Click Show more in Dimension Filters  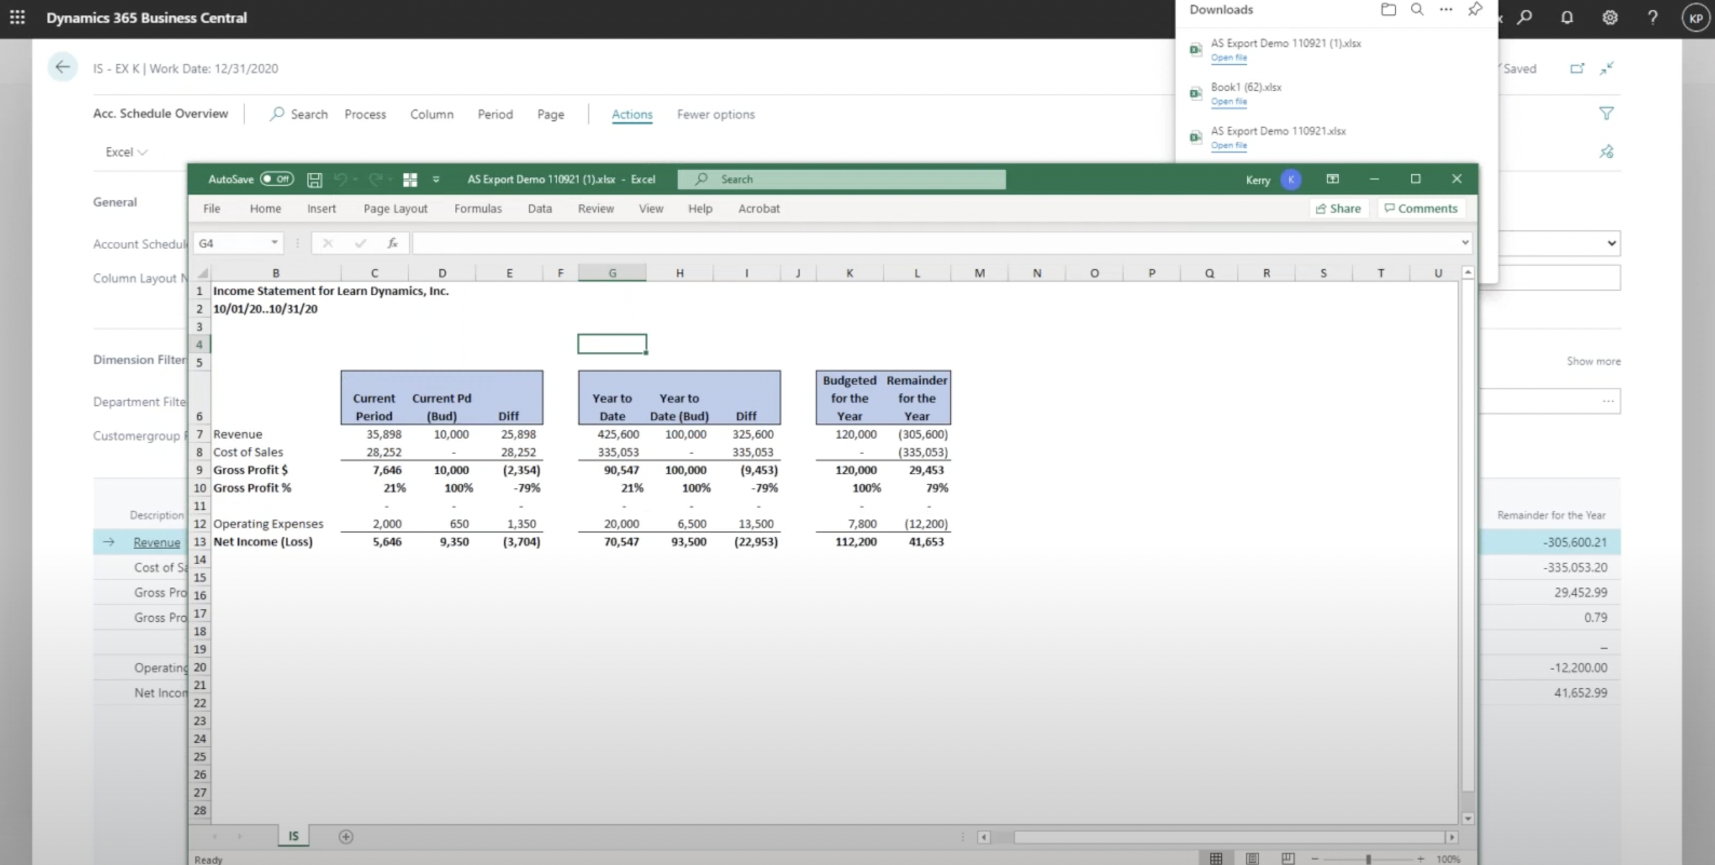(x=1593, y=361)
